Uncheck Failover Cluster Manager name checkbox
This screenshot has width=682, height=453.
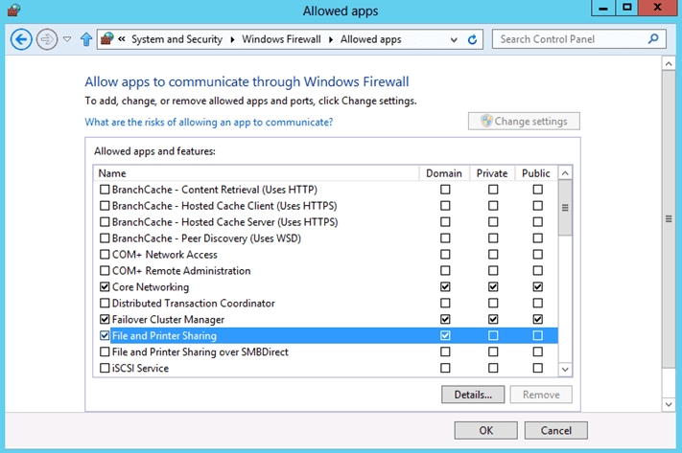tap(105, 319)
